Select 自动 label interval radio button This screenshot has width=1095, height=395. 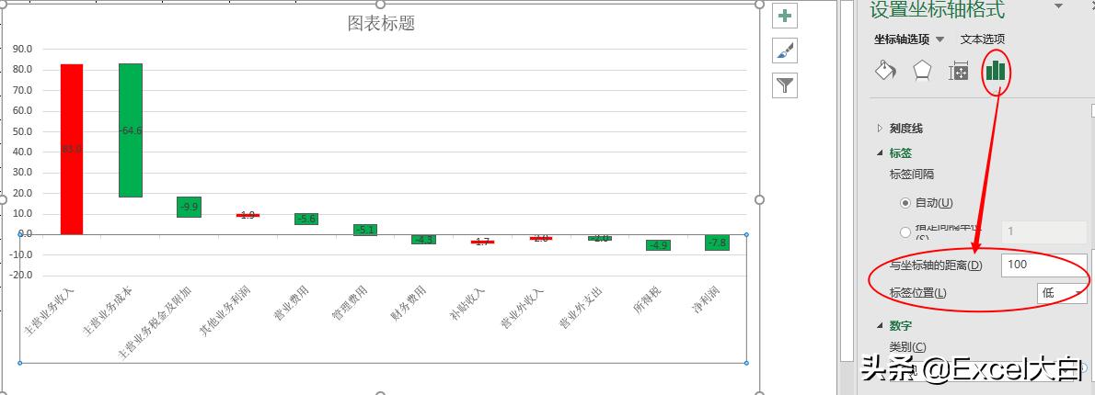[x=905, y=203]
